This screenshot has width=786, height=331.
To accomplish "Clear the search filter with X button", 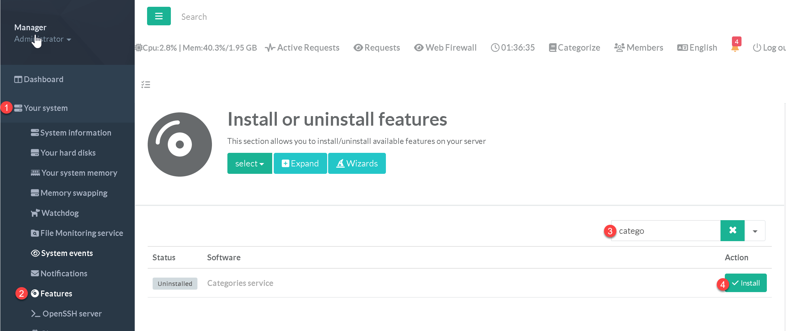I will click(732, 230).
